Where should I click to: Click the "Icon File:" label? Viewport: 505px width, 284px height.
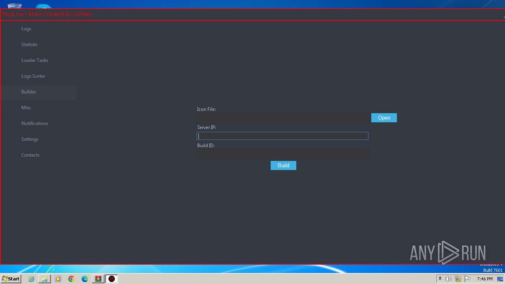206,109
